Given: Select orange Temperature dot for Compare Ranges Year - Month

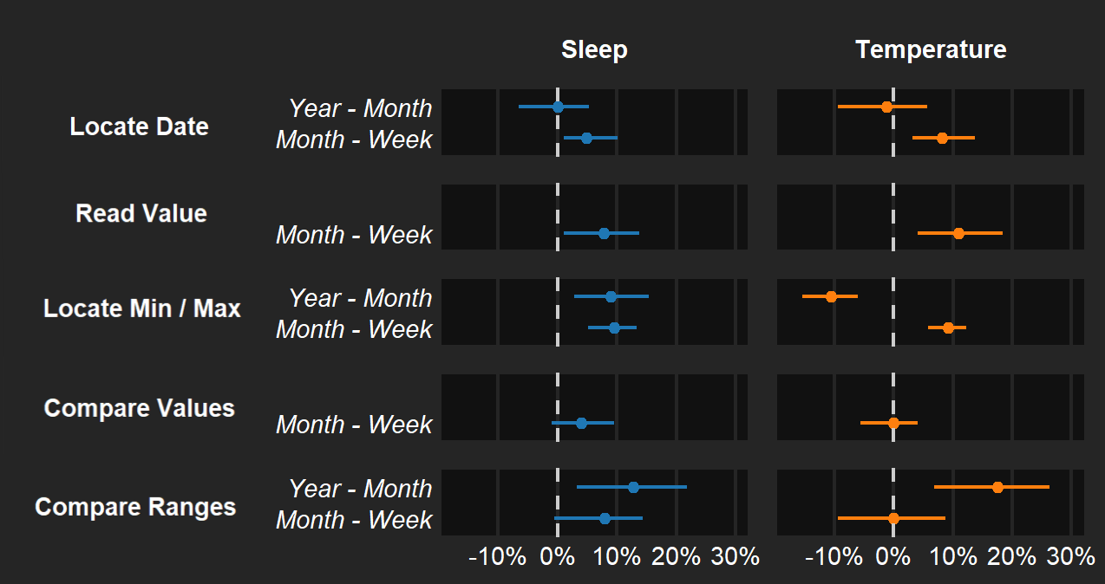Looking at the screenshot, I should click(x=997, y=487).
